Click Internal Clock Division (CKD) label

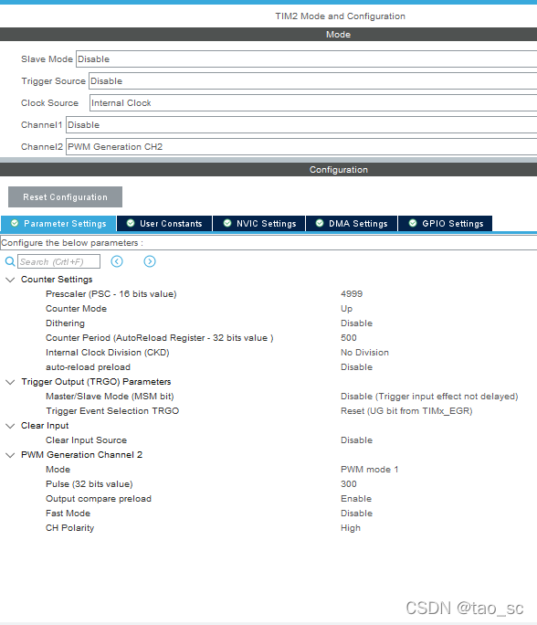[107, 353]
